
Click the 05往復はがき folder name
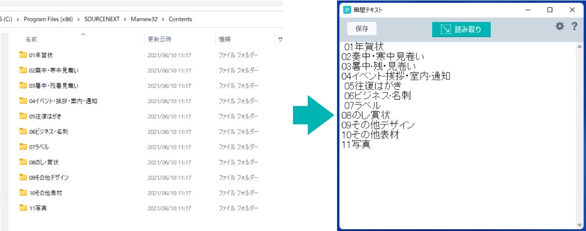point(45,116)
